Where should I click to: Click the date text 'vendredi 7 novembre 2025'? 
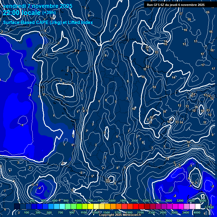(x=38, y=6)
